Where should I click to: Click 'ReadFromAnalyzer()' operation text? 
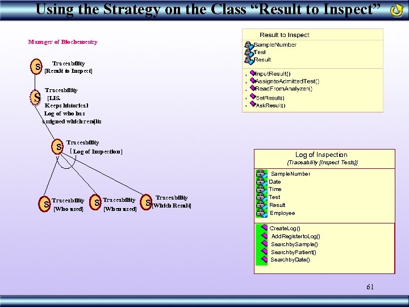(284, 89)
